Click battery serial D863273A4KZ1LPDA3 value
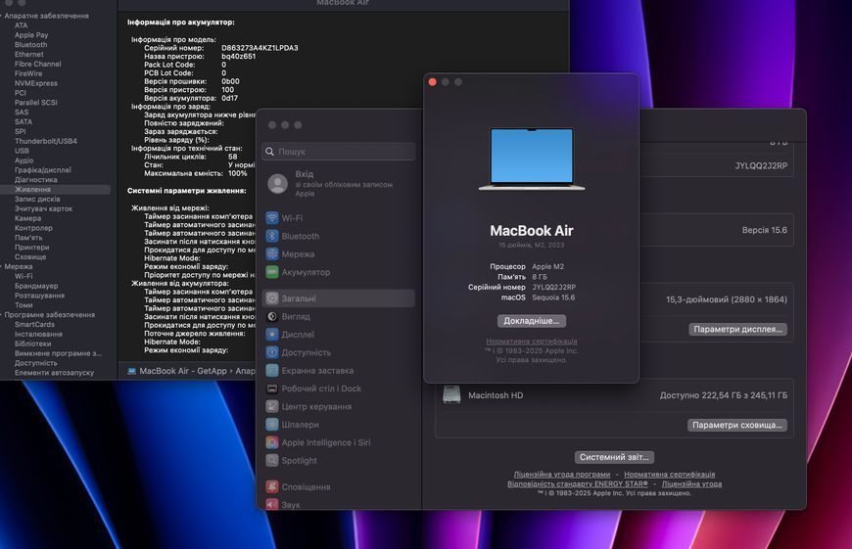The image size is (852, 549). coord(260,48)
